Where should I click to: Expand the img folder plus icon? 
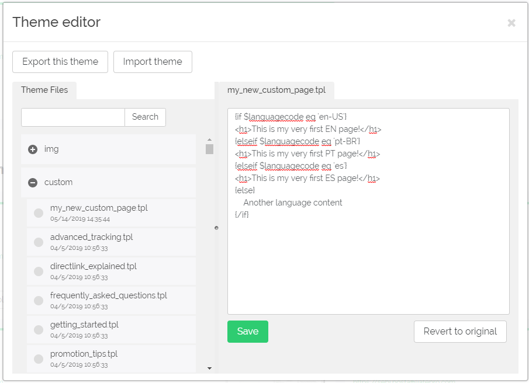tap(33, 149)
